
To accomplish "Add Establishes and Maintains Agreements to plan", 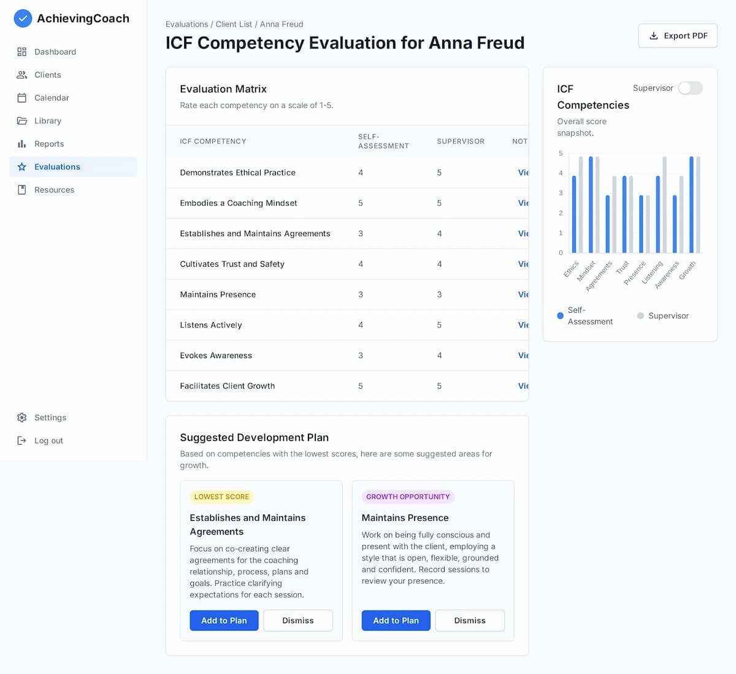I will 224,620.
